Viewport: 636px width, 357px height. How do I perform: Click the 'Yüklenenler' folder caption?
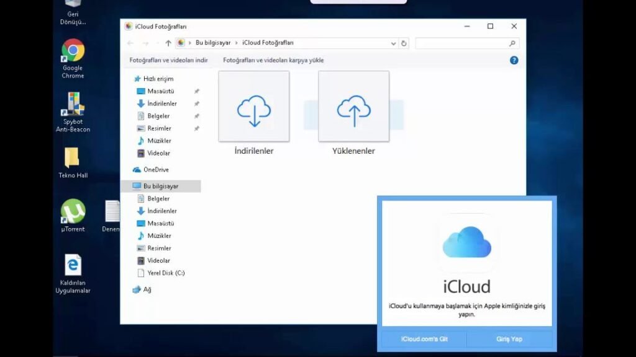click(x=353, y=151)
